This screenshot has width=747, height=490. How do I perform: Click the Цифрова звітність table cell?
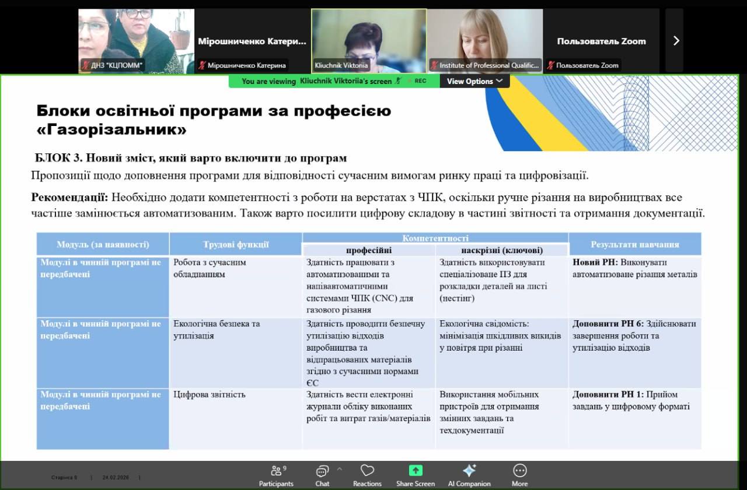click(210, 395)
